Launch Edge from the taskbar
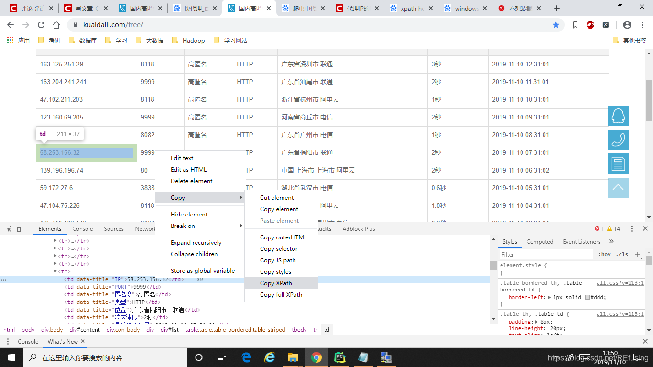 [247, 357]
